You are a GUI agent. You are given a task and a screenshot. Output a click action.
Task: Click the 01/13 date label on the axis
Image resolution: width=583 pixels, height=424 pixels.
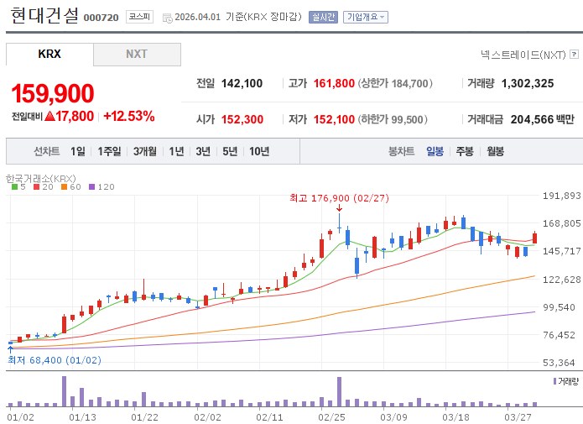click(82, 417)
